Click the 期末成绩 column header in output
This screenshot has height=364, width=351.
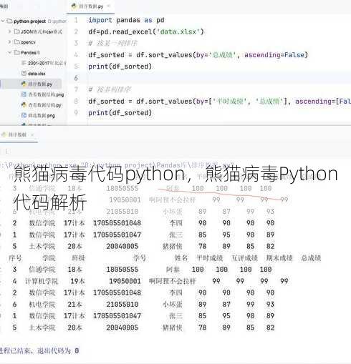click(x=279, y=258)
